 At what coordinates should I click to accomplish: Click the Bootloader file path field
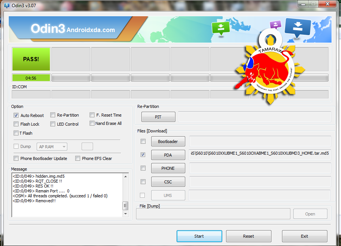click(260, 141)
